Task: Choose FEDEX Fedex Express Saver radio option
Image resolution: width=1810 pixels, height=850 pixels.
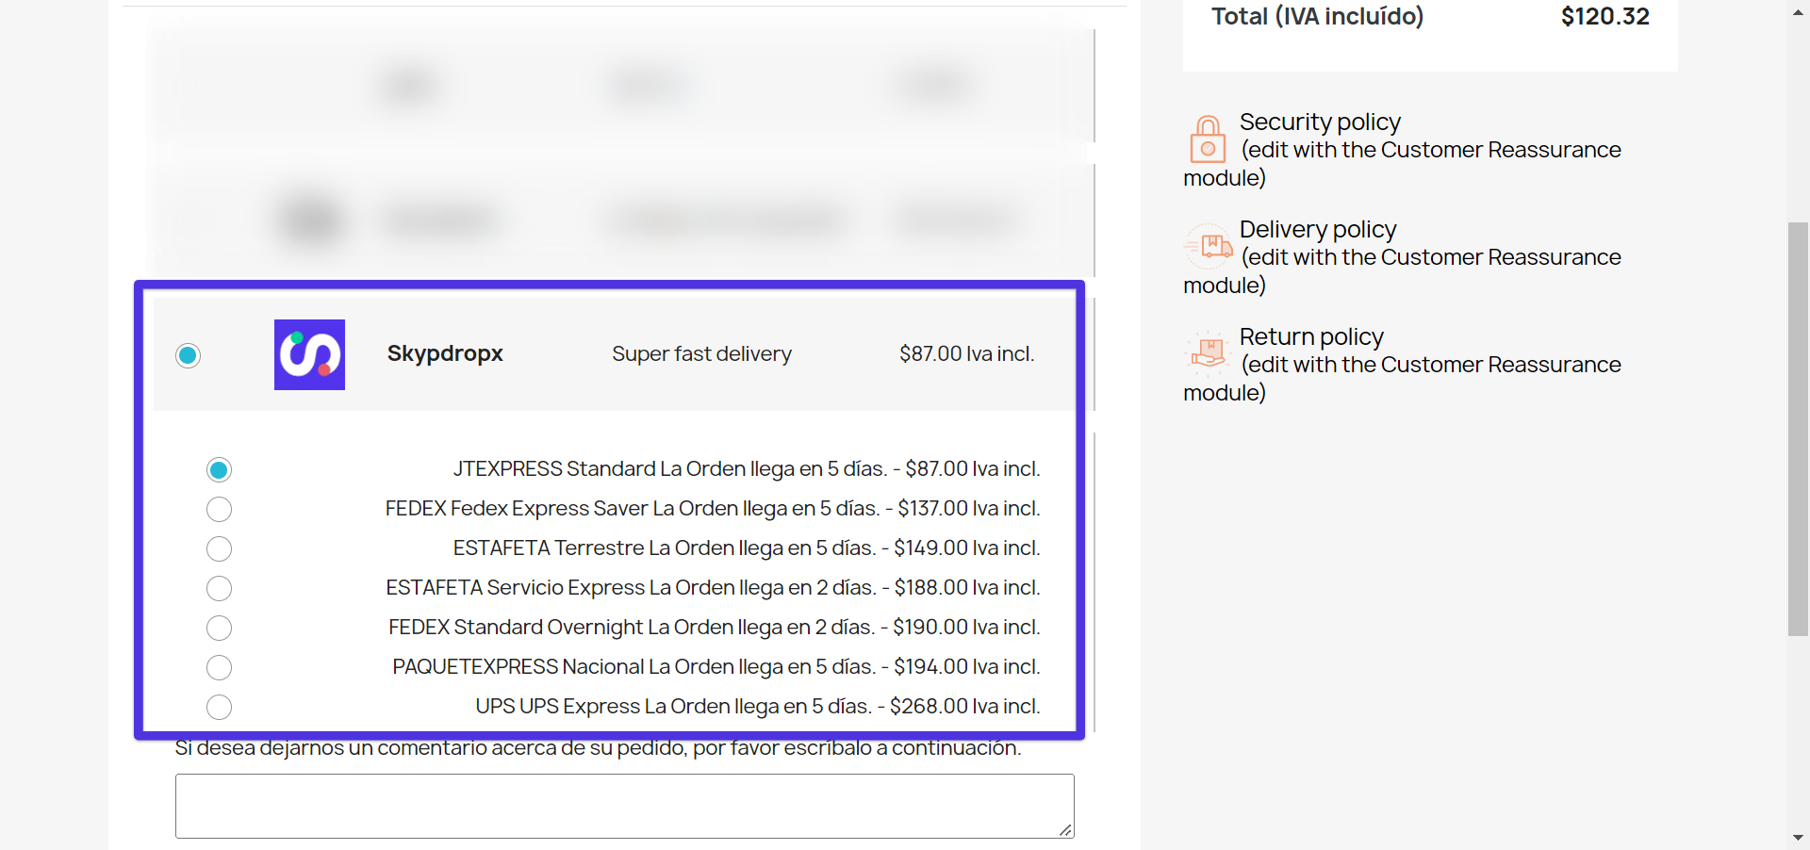Action: [219, 509]
